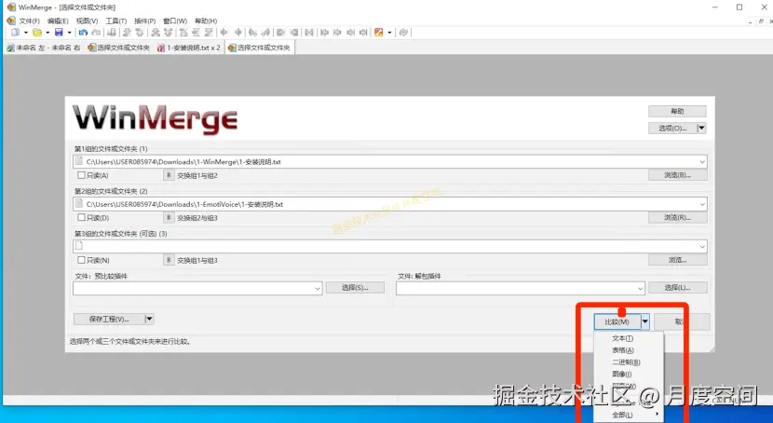
Task: Expand the second group path dropdown
Action: coord(702,204)
